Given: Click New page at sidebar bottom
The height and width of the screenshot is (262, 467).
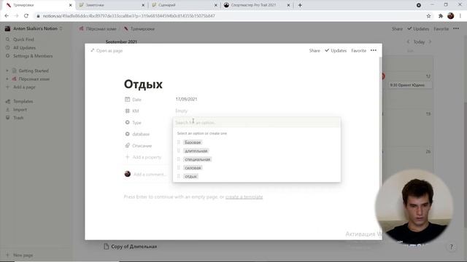Looking at the screenshot, I should pyautogui.click(x=23, y=255).
